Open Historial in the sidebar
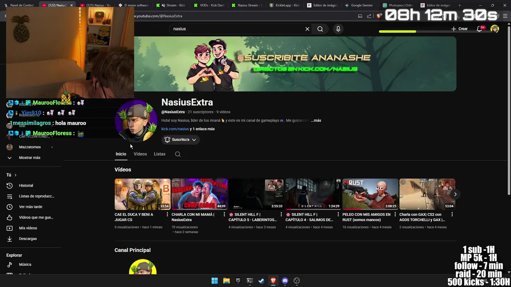511x287 pixels. click(26, 185)
